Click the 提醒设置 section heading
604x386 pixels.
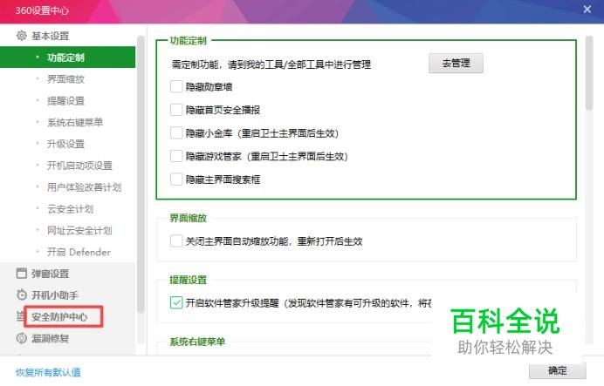click(x=188, y=280)
